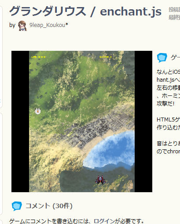This screenshot has width=180, height=224.
Task: Click the 投稿 date text top right
Action: [x=174, y=10]
